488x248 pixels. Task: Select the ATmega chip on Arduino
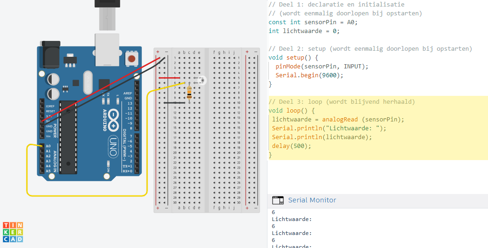click(68, 137)
